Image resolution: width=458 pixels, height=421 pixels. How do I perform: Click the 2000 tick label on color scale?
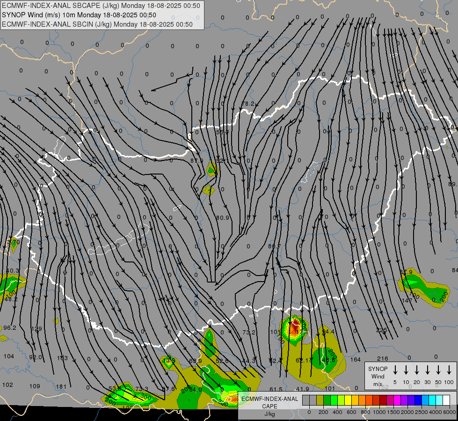407,412
